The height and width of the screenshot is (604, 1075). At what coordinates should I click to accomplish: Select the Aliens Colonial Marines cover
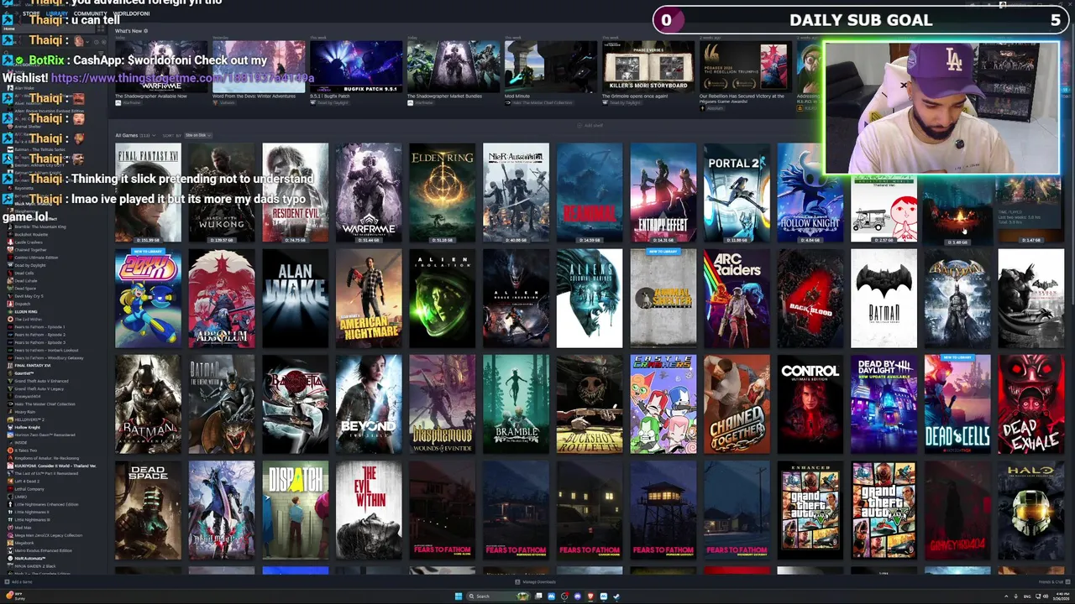pos(590,298)
